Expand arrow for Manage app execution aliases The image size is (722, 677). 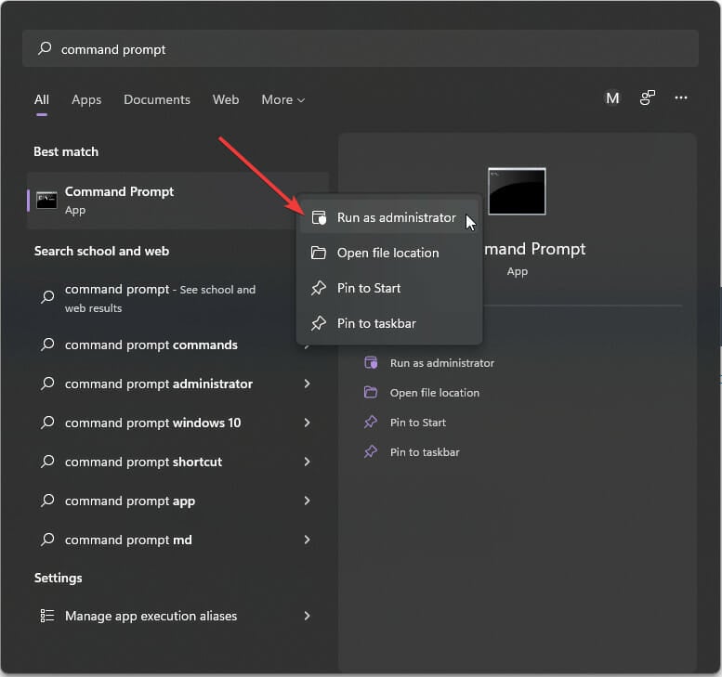pyautogui.click(x=307, y=617)
